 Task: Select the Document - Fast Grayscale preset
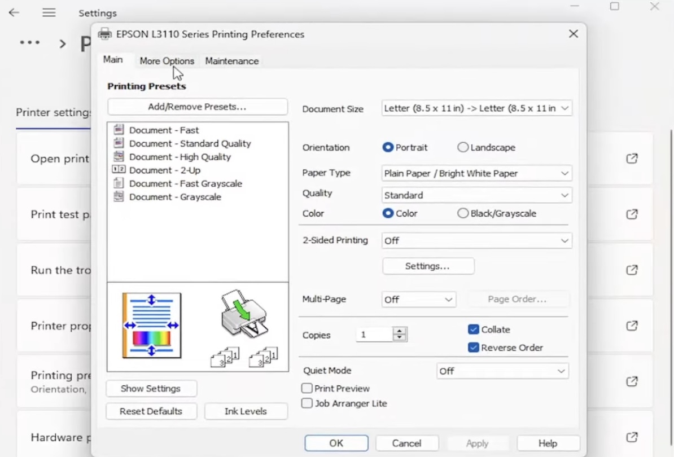[x=186, y=183]
